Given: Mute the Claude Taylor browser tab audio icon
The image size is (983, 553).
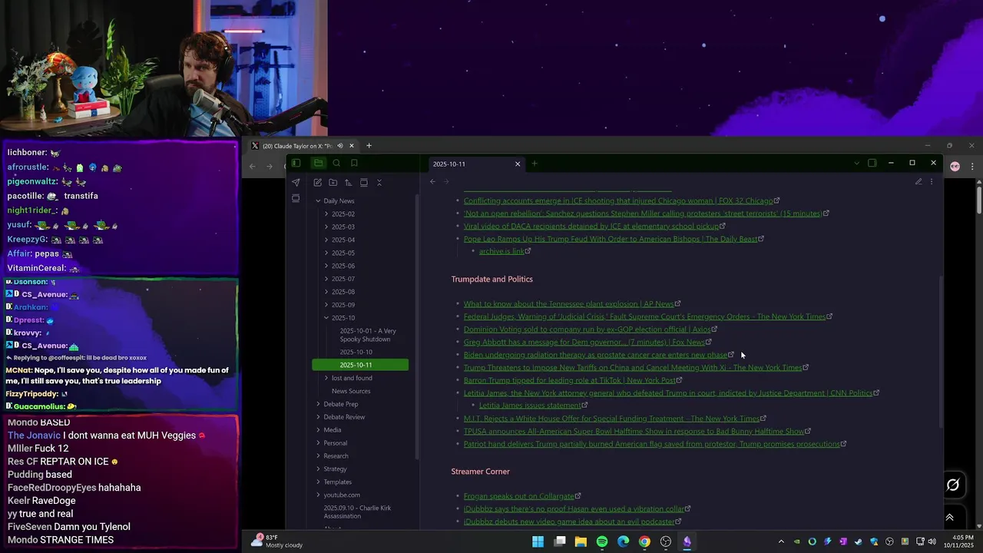Looking at the screenshot, I should pos(340,146).
